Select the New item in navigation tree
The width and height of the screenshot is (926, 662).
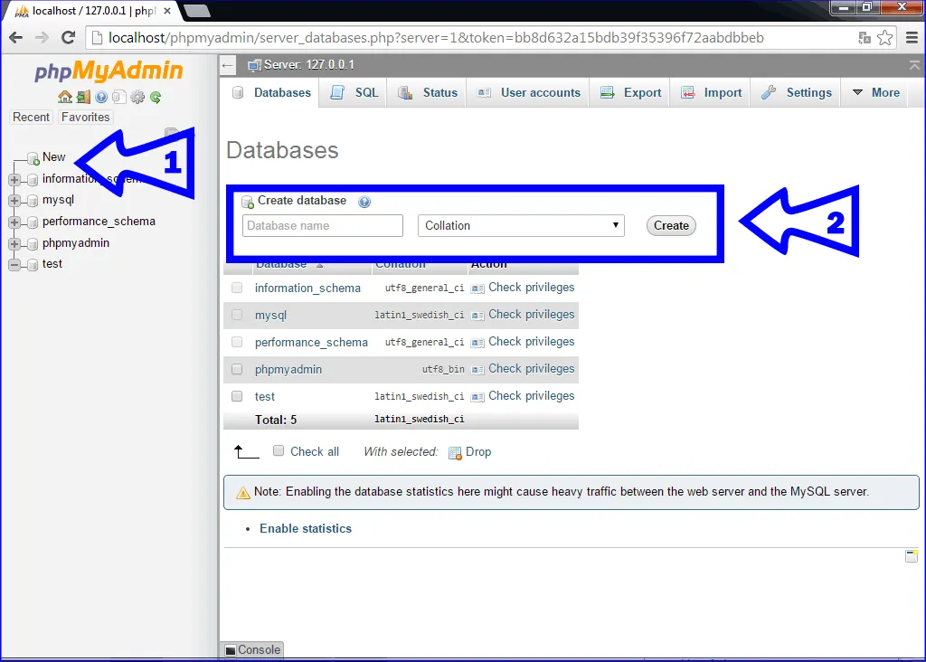53,157
